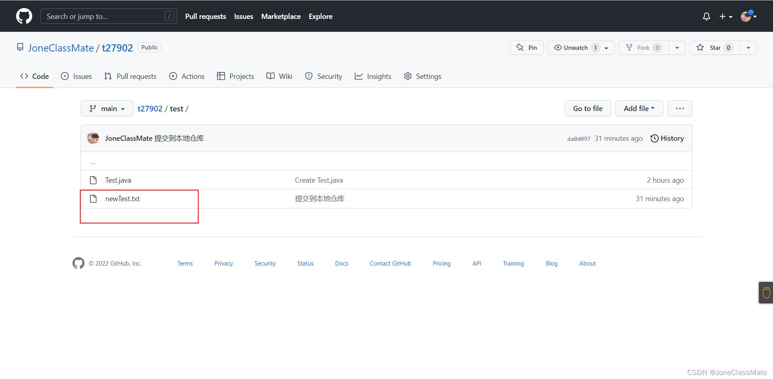
Task: Click t27902 in the breadcrumb path
Action: coord(150,109)
